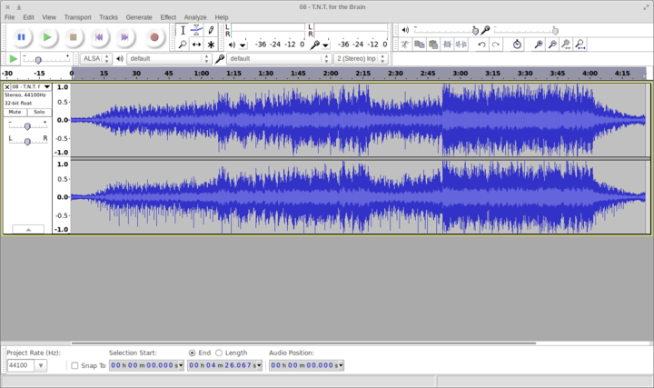Enable the Snap To checkbox
Screen dimensions: 654x388
(74, 365)
